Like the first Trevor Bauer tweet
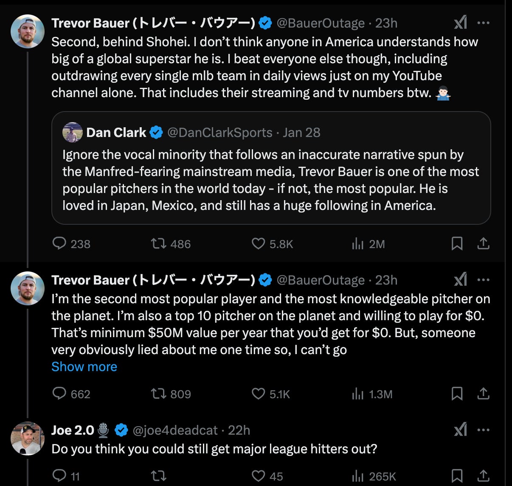This screenshot has width=512, height=486. pos(259,244)
